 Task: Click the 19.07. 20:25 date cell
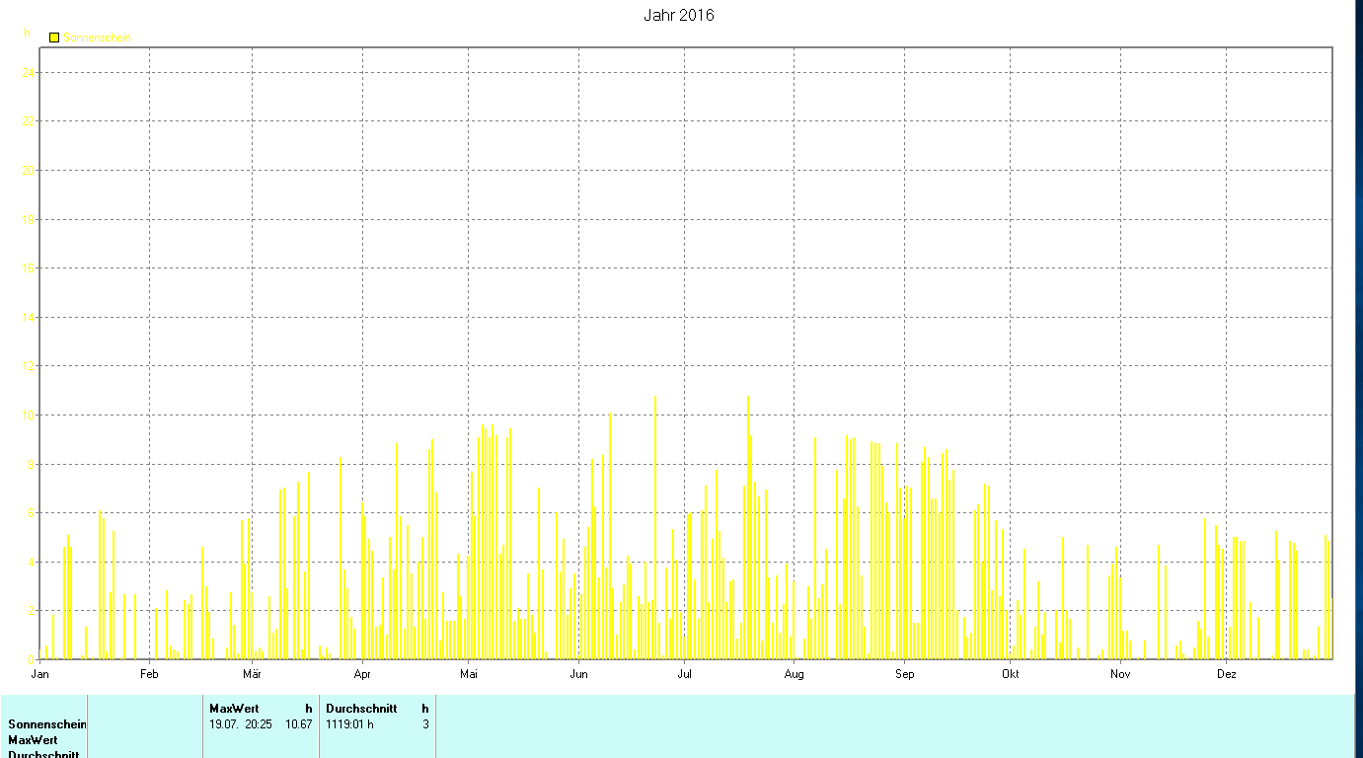(241, 724)
